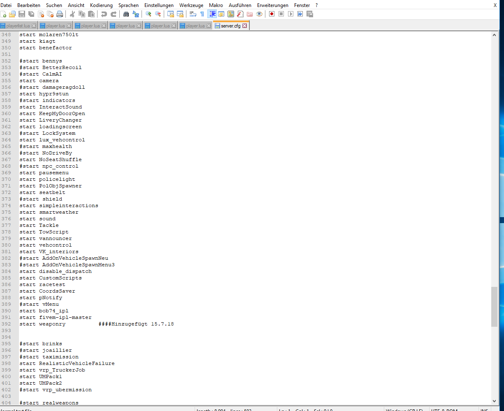The image size is (504, 411).
Task: Toggle show all characters pilcrow
Action: pyautogui.click(x=202, y=14)
